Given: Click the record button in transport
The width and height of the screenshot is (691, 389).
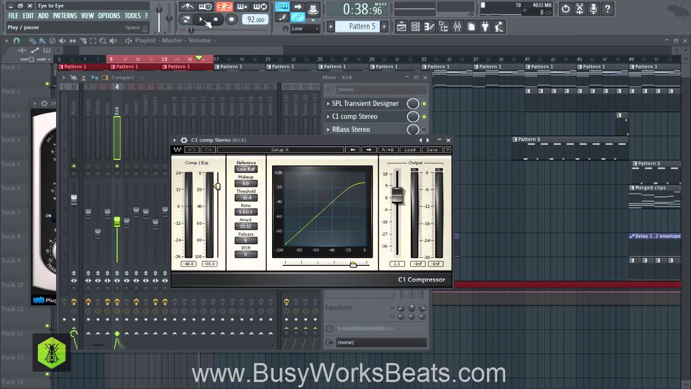Looking at the screenshot, I should (231, 19).
